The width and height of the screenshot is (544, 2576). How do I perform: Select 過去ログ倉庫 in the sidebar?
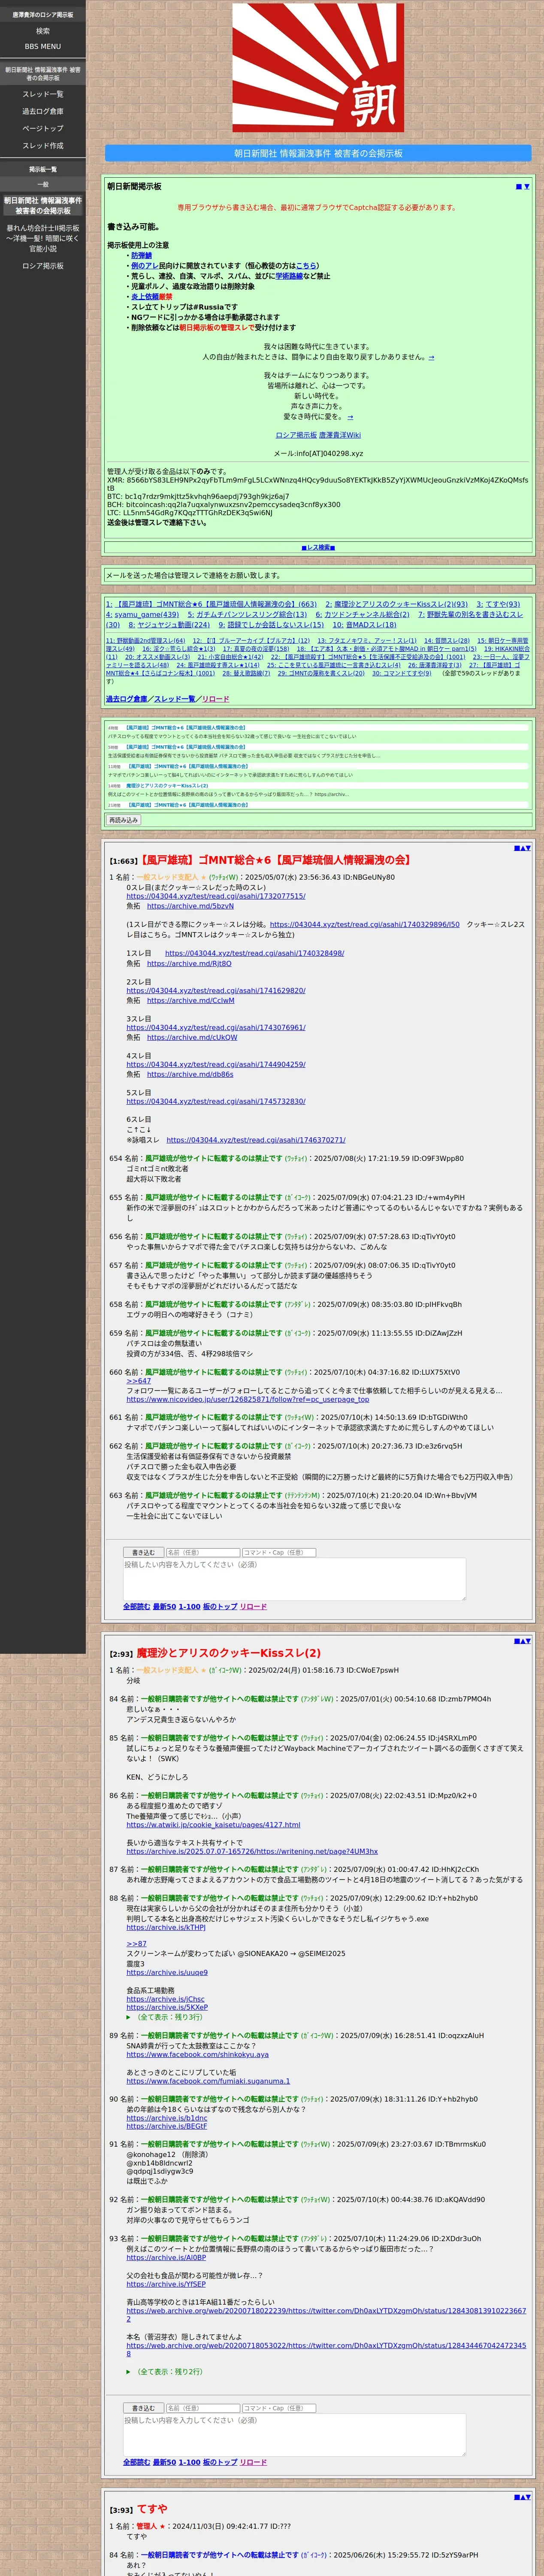pos(43,111)
